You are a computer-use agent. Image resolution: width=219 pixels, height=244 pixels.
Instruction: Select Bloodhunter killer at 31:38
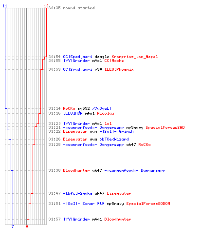coord(76,170)
